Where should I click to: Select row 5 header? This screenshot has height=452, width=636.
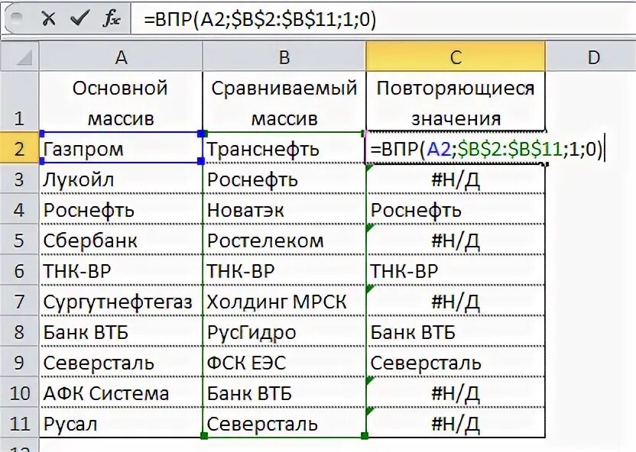point(19,240)
